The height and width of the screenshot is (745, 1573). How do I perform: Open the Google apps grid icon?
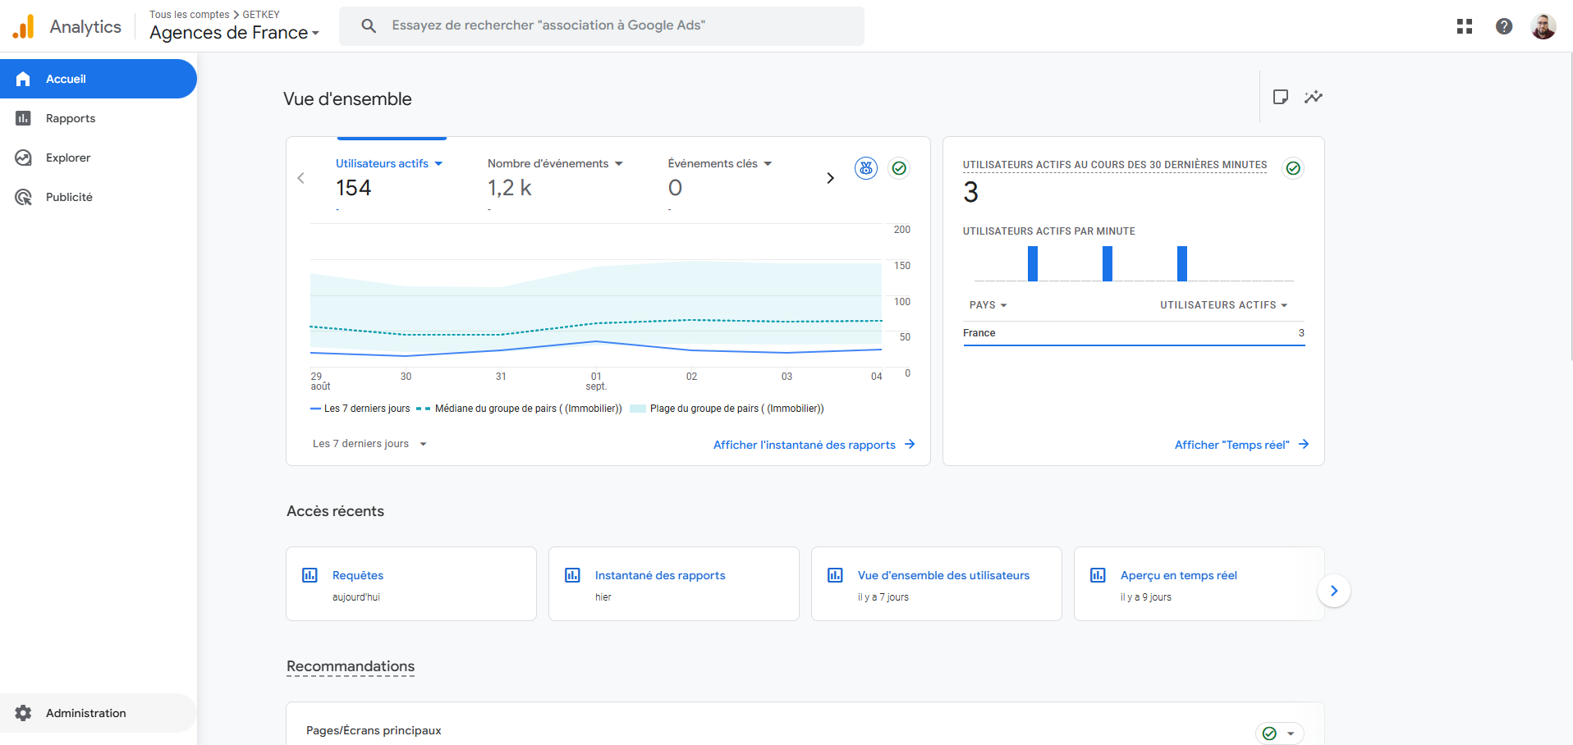(1464, 26)
